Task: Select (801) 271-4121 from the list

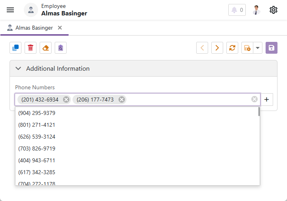Action: (x=37, y=125)
